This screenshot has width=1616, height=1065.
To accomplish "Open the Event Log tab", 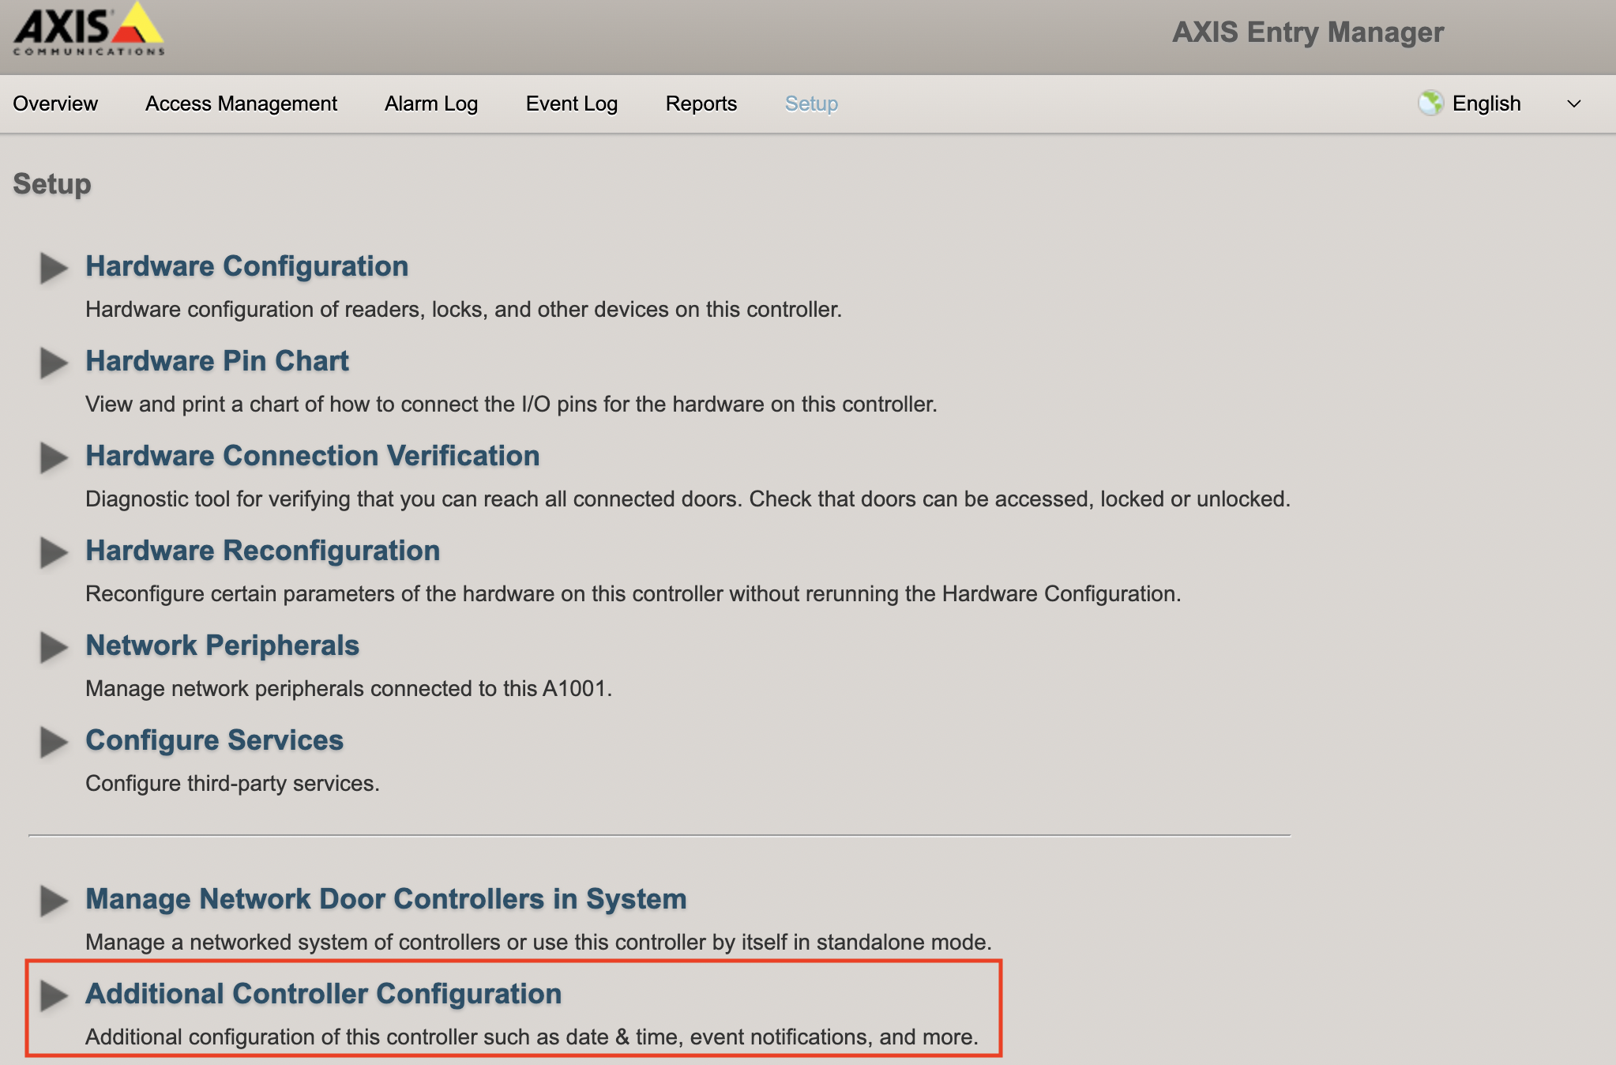I will pos(572,103).
